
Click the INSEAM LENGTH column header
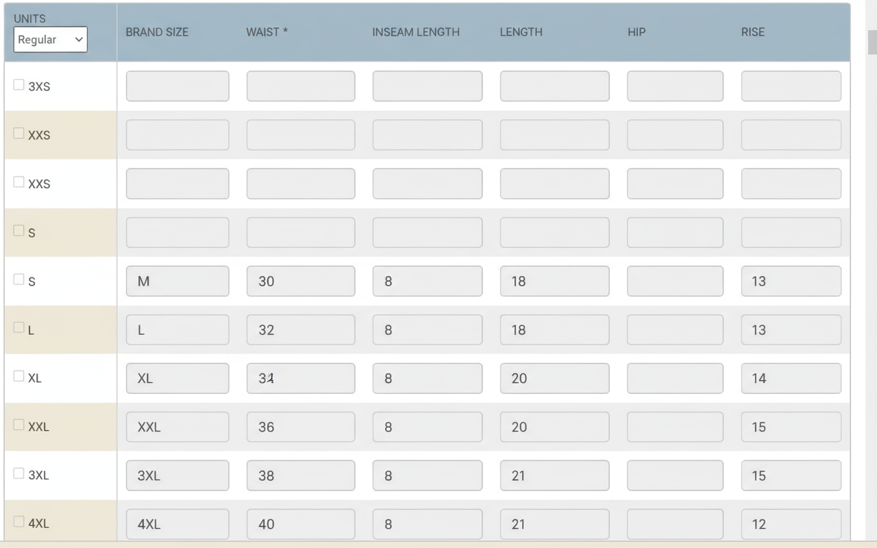[x=416, y=32]
